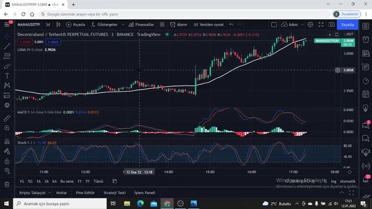Viewport: 372px width, 209px height.
Task: Open the layout selection square icon
Action: [x=274, y=24]
